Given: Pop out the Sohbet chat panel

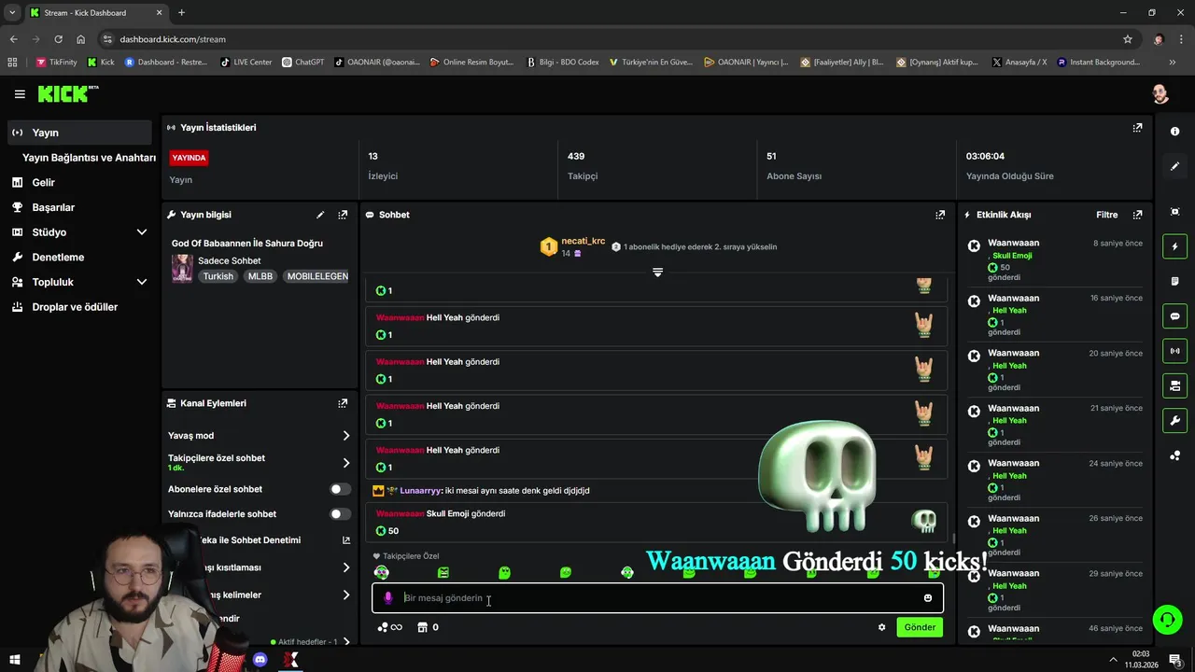Looking at the screenshot, I should click(x=940, y=215).
